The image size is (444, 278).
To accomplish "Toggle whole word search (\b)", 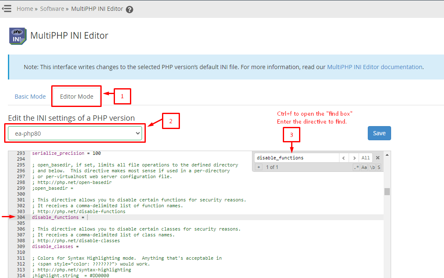I will 372,167.
